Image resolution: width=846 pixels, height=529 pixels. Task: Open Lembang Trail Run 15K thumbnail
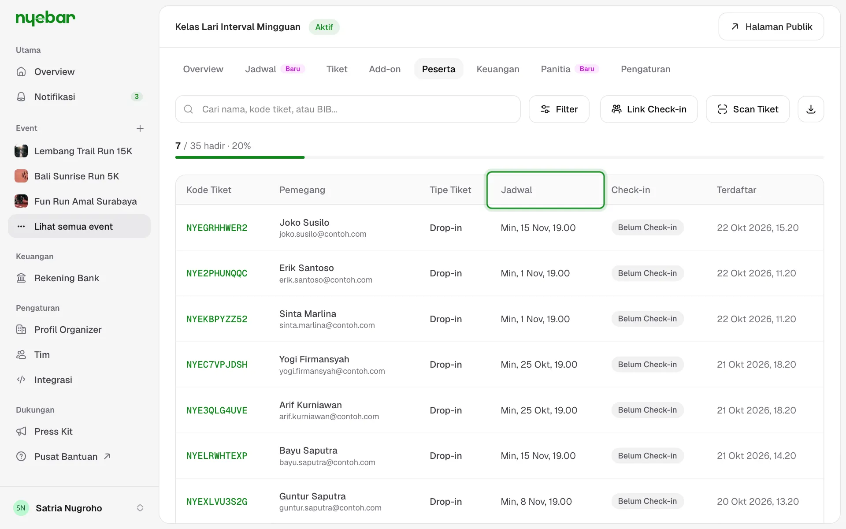(x=21, y=151)
